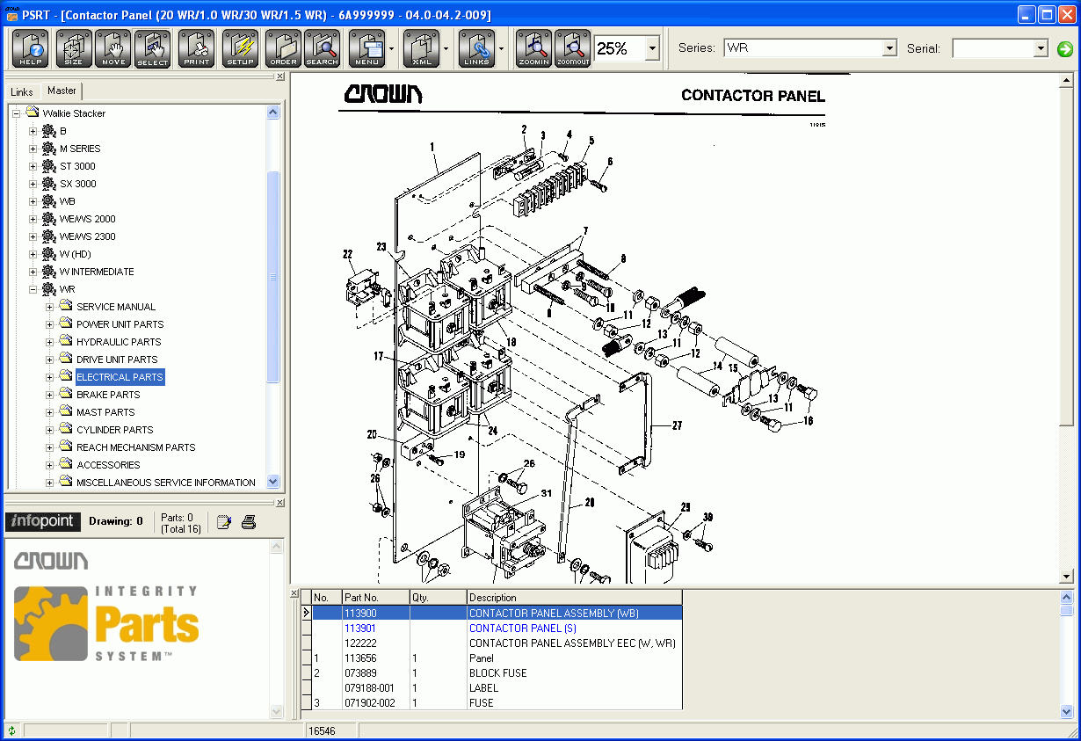Click the XML export icon
The image size is (1081, 741).
(x=421, y=48)
